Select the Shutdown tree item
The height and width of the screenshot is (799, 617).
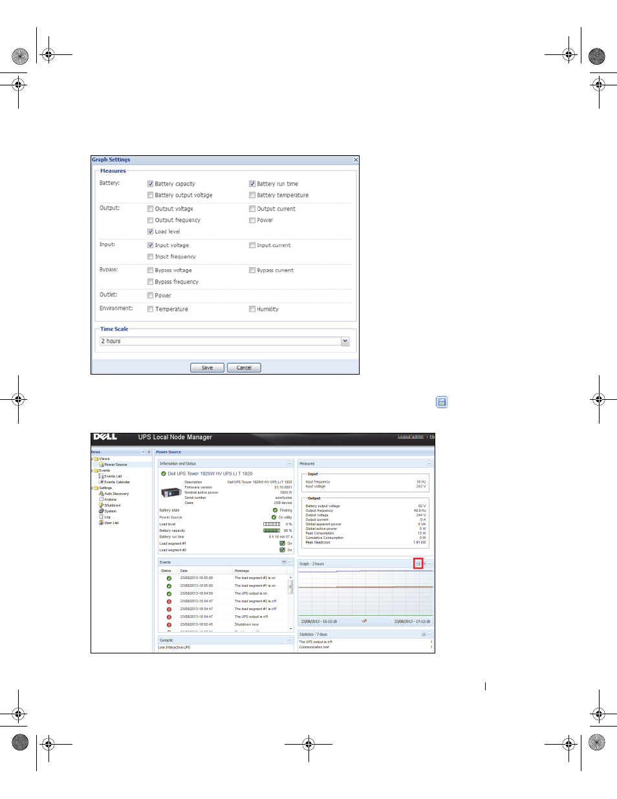(x=113, y=505)
